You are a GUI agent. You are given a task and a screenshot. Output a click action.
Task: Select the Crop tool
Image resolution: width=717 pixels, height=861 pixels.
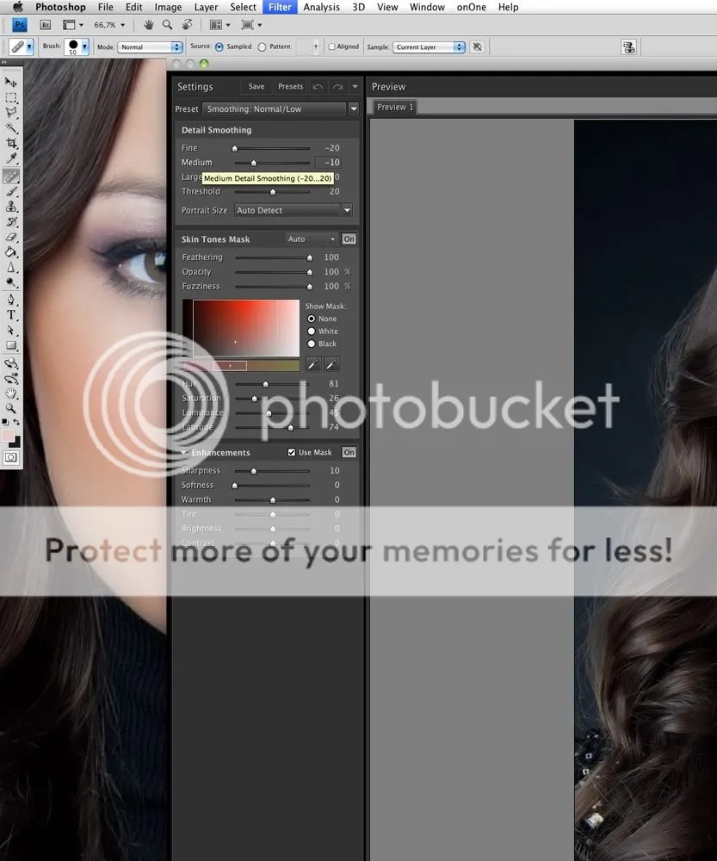[11, 143]
